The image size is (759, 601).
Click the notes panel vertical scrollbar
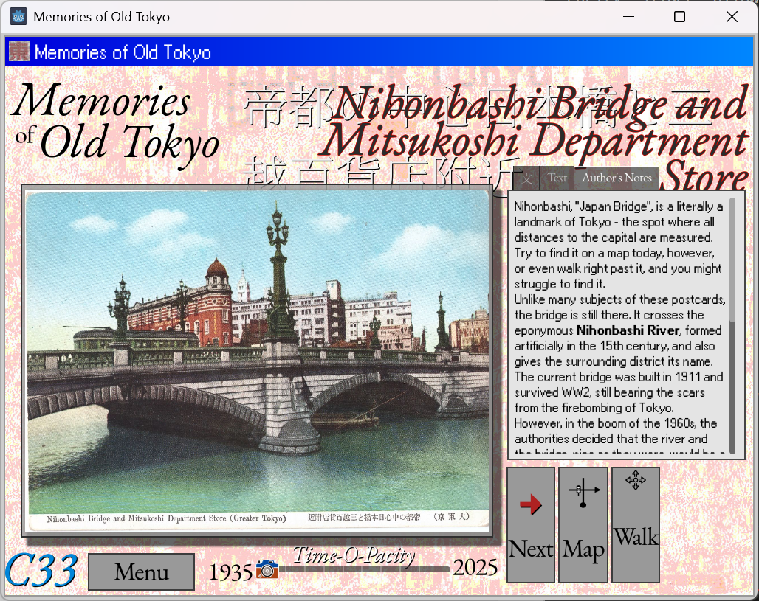point(732,325)
